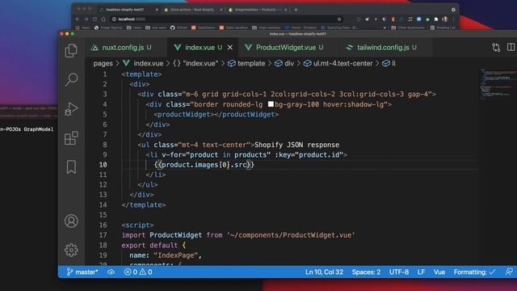
Task: Bookmark page with the star icon in browser
Action: 339,19
